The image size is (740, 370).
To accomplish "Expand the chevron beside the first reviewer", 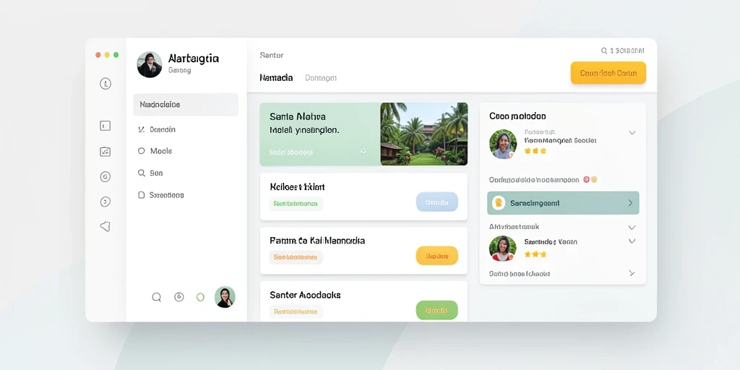I will tap(632, 133).
